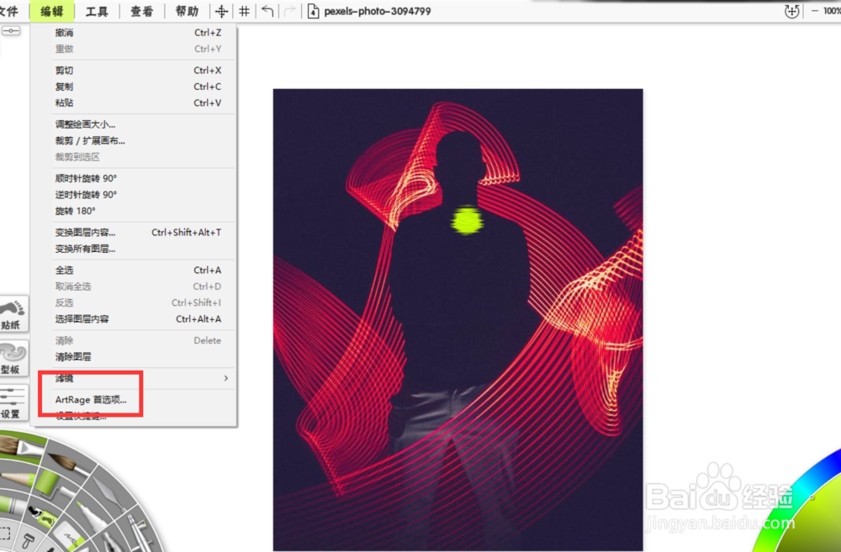
Task: Open the 文件 menu
Action: click(x=8, y=11)
